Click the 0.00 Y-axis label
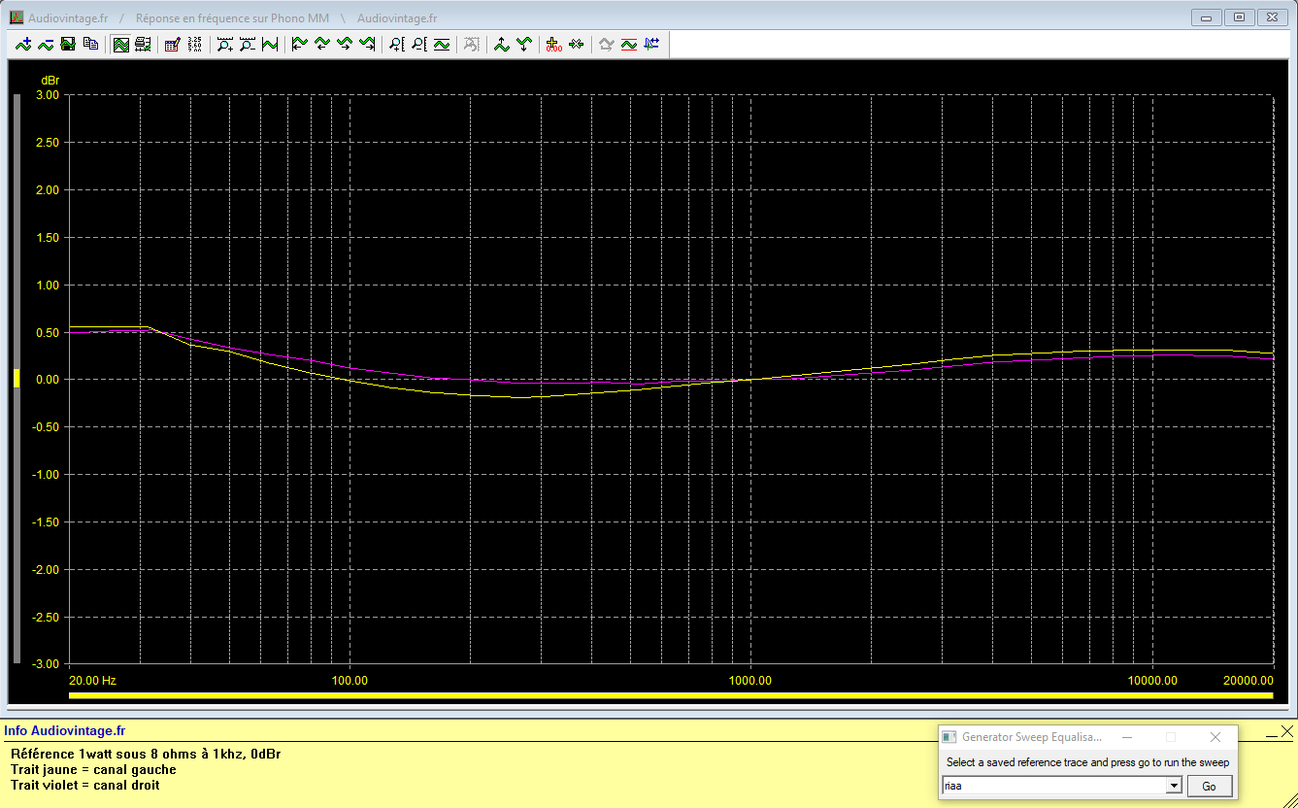Screen dimensions: 1298x808 click(48, 380)
